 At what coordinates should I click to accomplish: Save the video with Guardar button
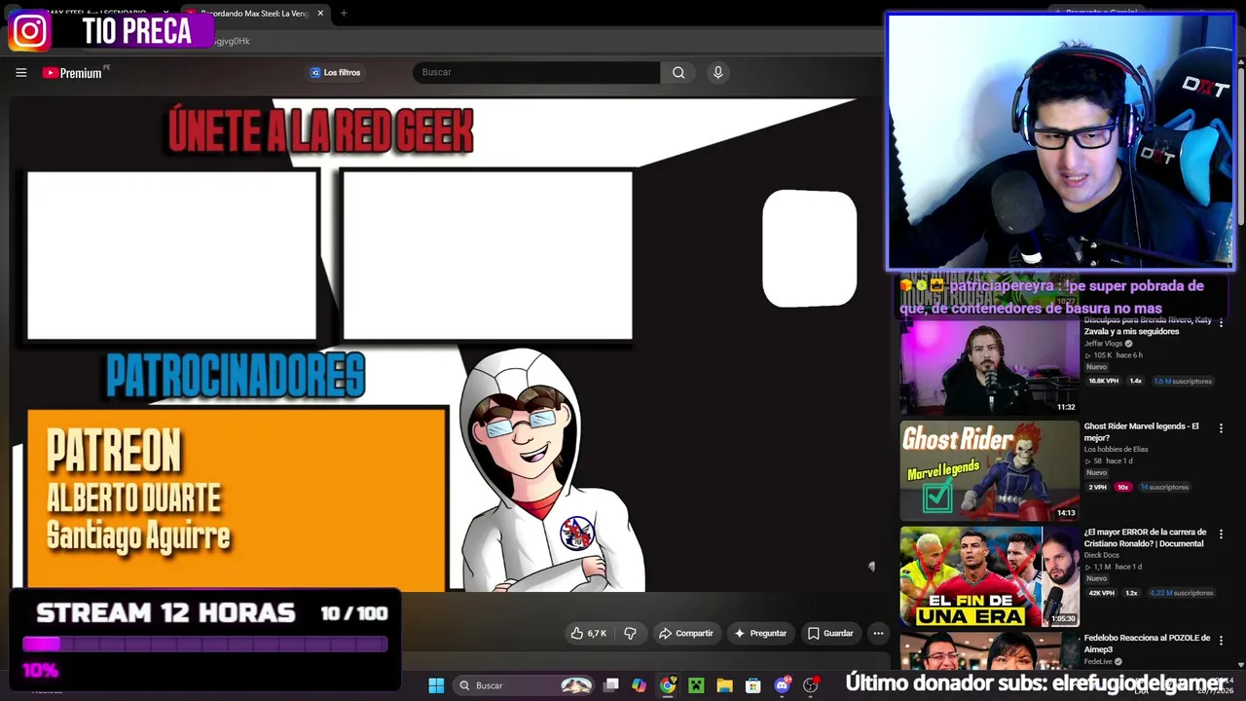[x=830, y=633]
